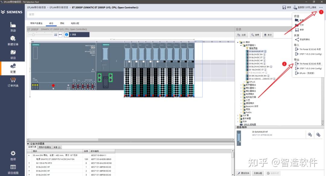Expand the 电机起动器 catalog folder

pyautogui.click(x=241, y=97)
